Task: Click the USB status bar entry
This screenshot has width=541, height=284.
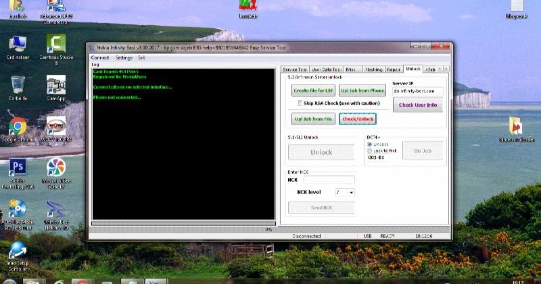Action: (x=367, y=236)
